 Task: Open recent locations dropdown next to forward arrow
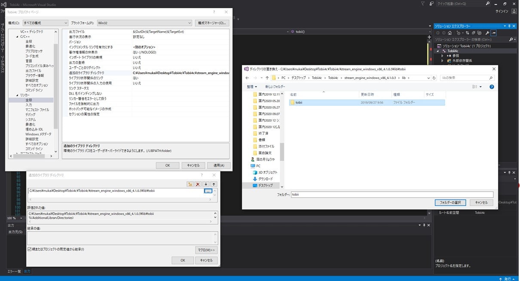tap(262, 78)
